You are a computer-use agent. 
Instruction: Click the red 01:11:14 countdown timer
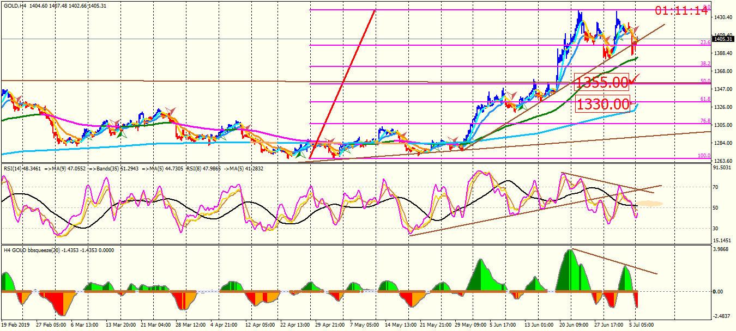click(681, 10)
